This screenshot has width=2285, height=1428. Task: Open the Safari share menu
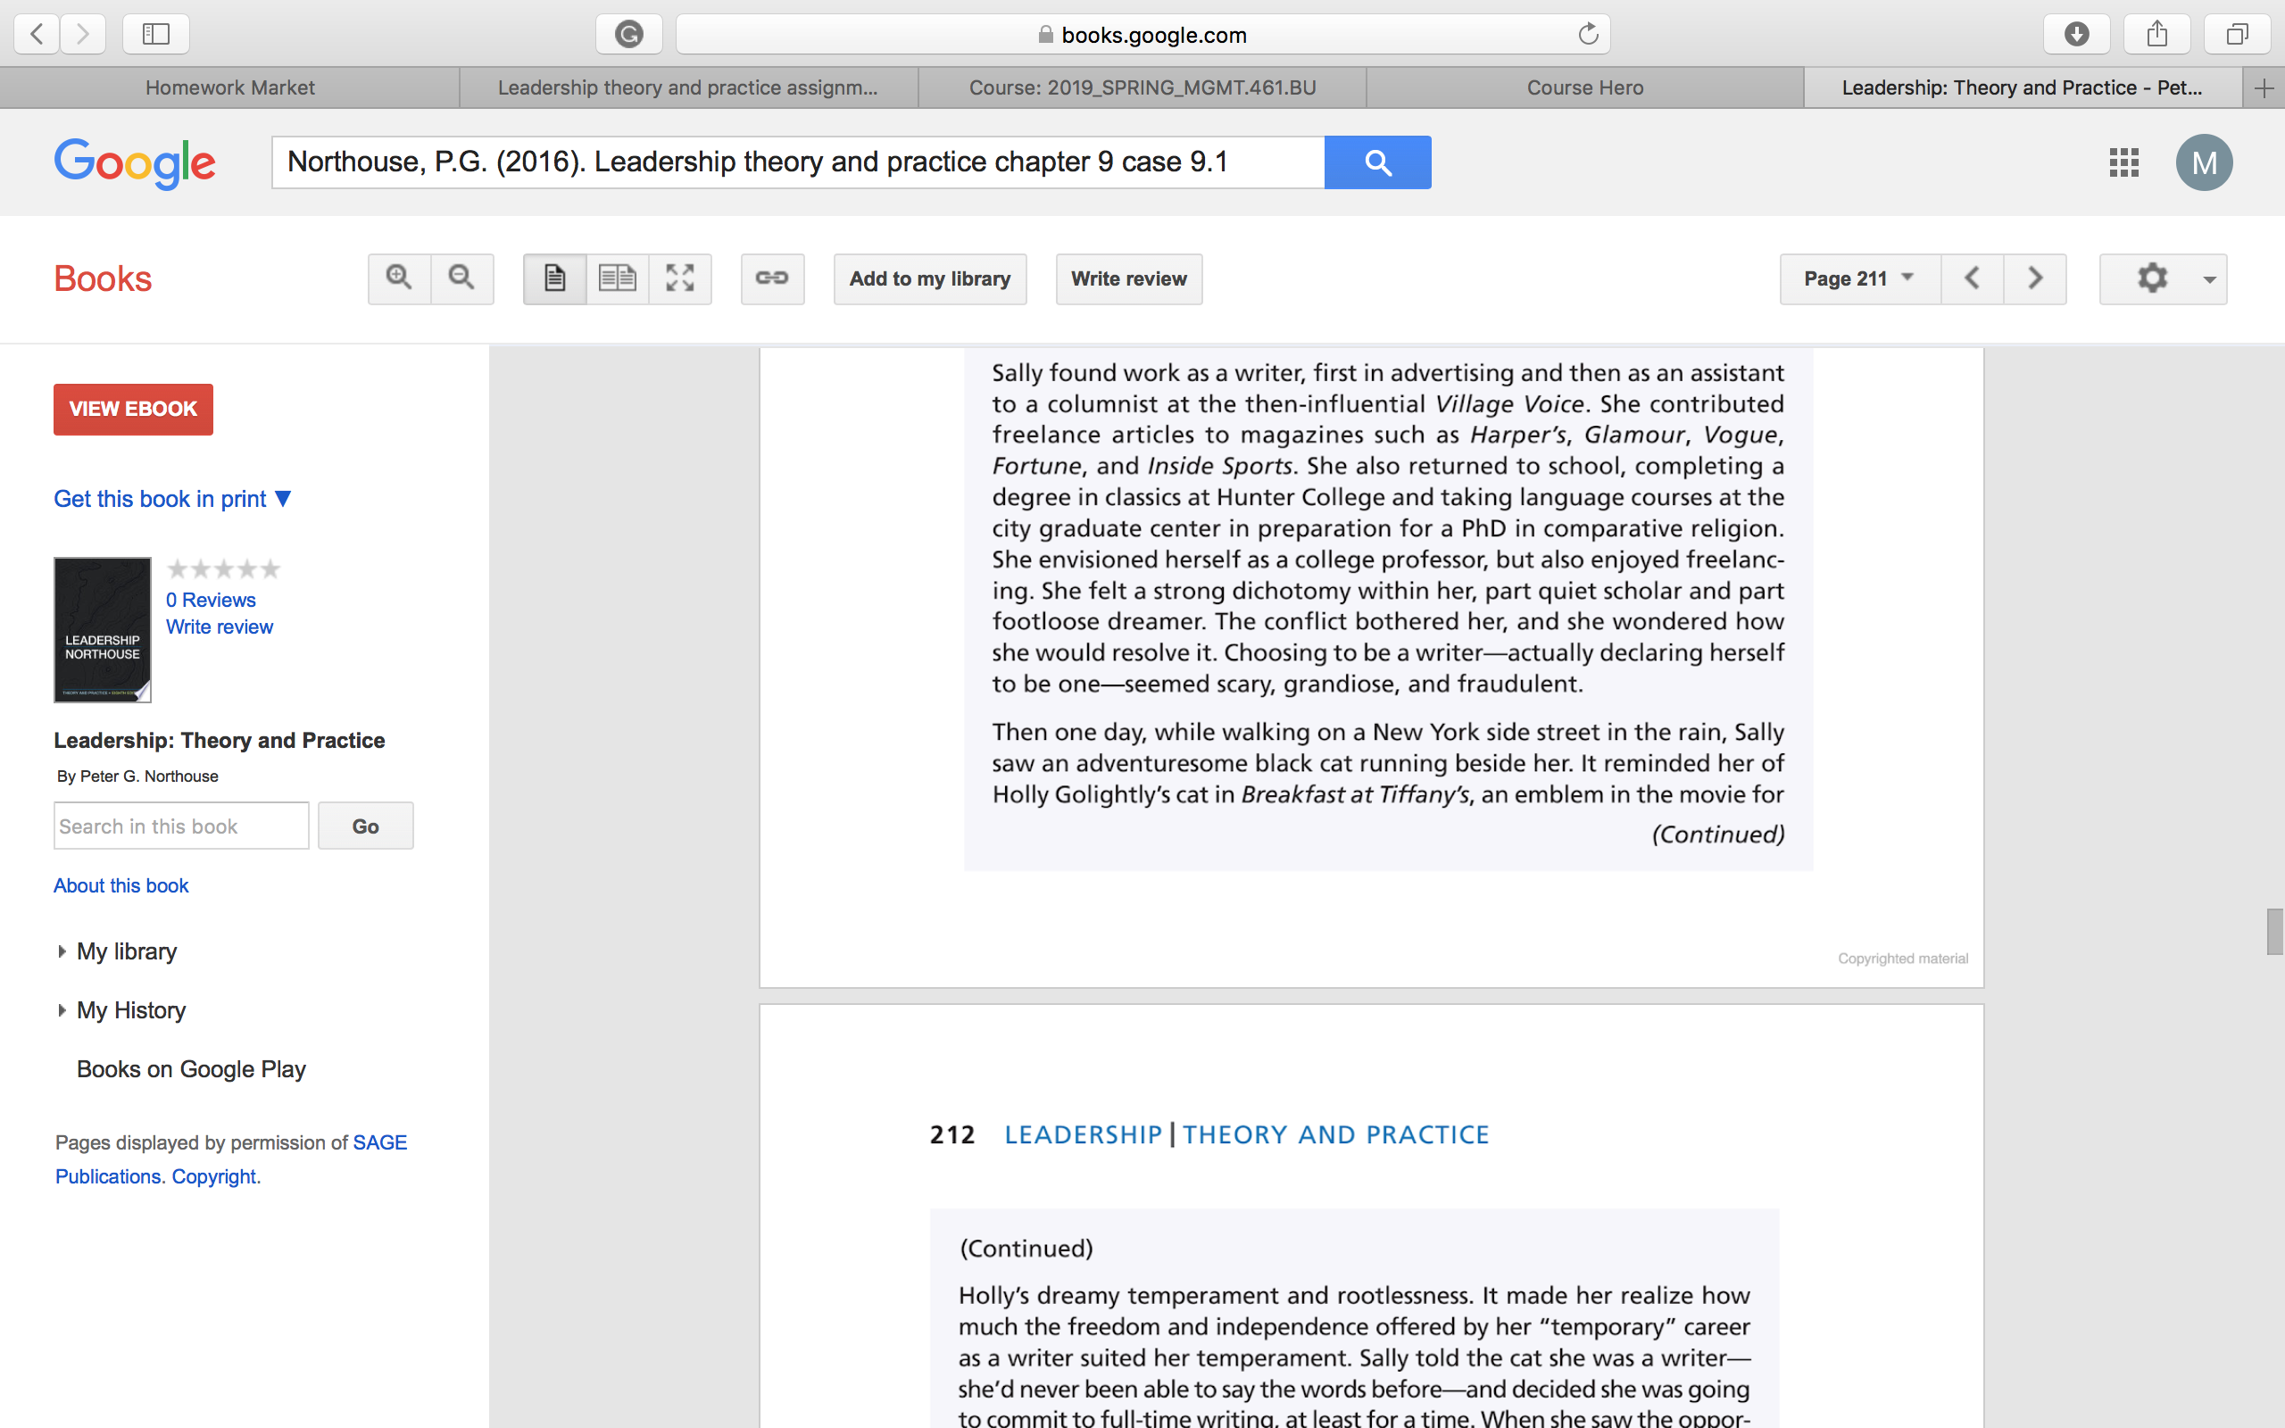click(2156, 34)
